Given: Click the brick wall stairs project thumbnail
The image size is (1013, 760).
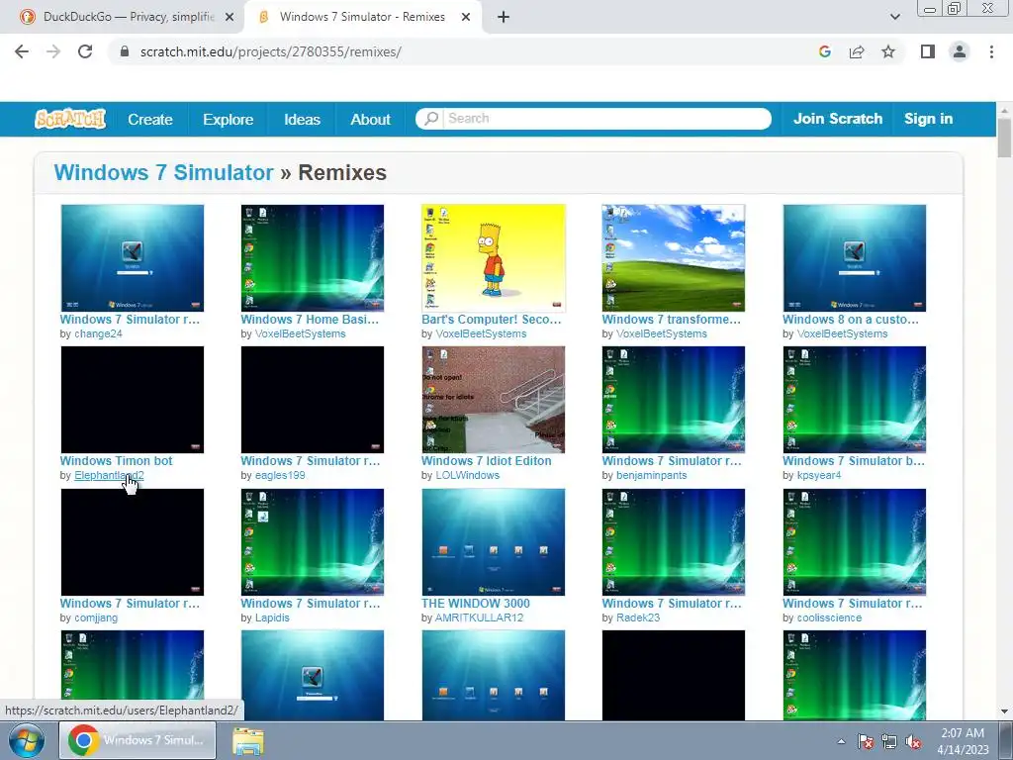Looking at the screenshot, I should pos(493,400).
